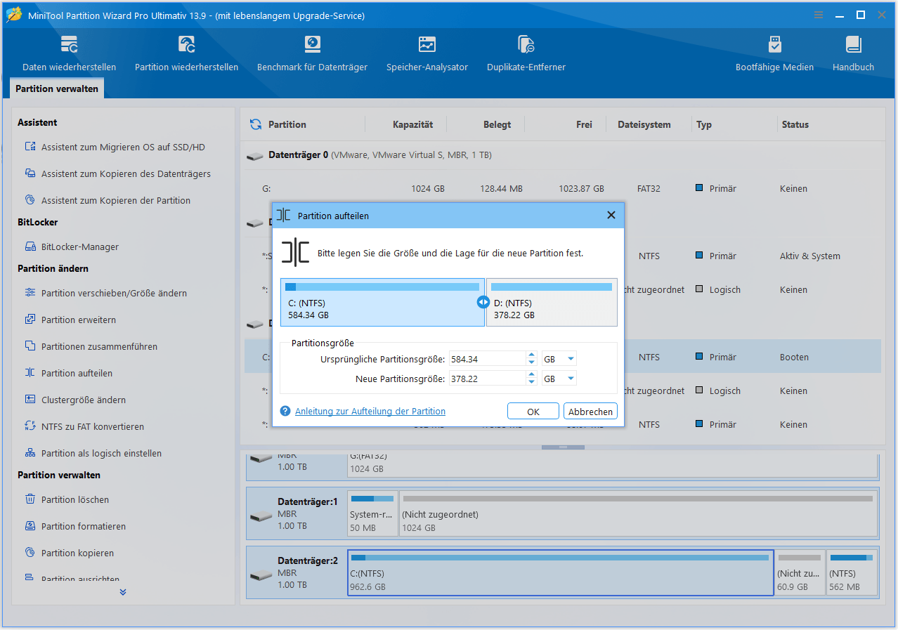Select Partition löschen
The height and width of the screenshot is (630, 898).
[x=74, y=499]
